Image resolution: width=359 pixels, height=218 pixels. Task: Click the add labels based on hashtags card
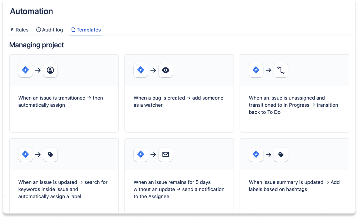coord(294,177)
